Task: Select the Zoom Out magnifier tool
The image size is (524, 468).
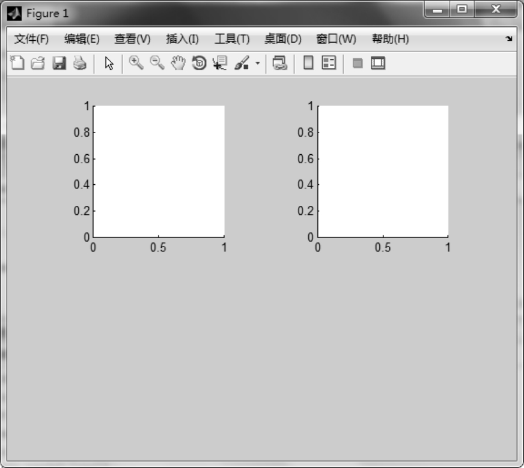Action: click(x=157, y=63)
